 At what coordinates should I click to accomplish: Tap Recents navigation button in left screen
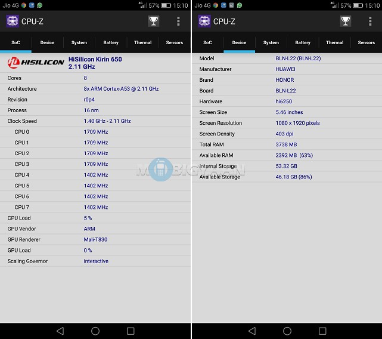pos(131,331)
